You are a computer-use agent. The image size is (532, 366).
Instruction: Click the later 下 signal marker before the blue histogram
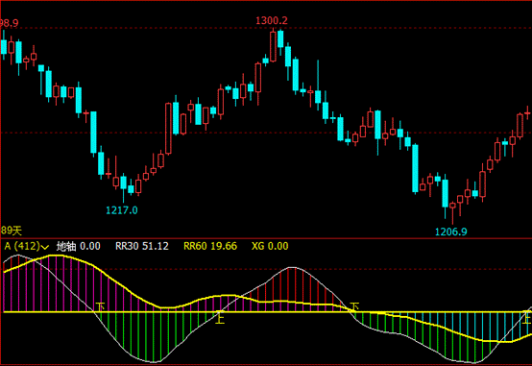(354, 306)
